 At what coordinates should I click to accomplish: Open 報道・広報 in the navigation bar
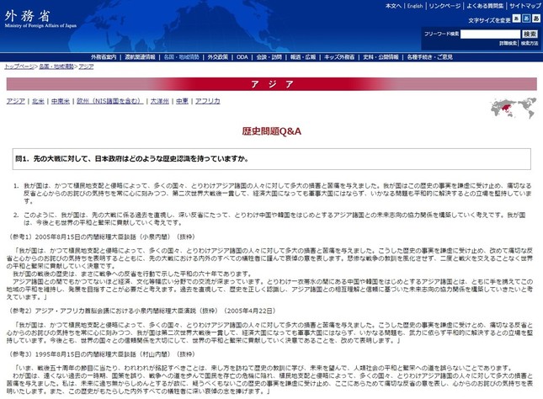pos(303,57)
